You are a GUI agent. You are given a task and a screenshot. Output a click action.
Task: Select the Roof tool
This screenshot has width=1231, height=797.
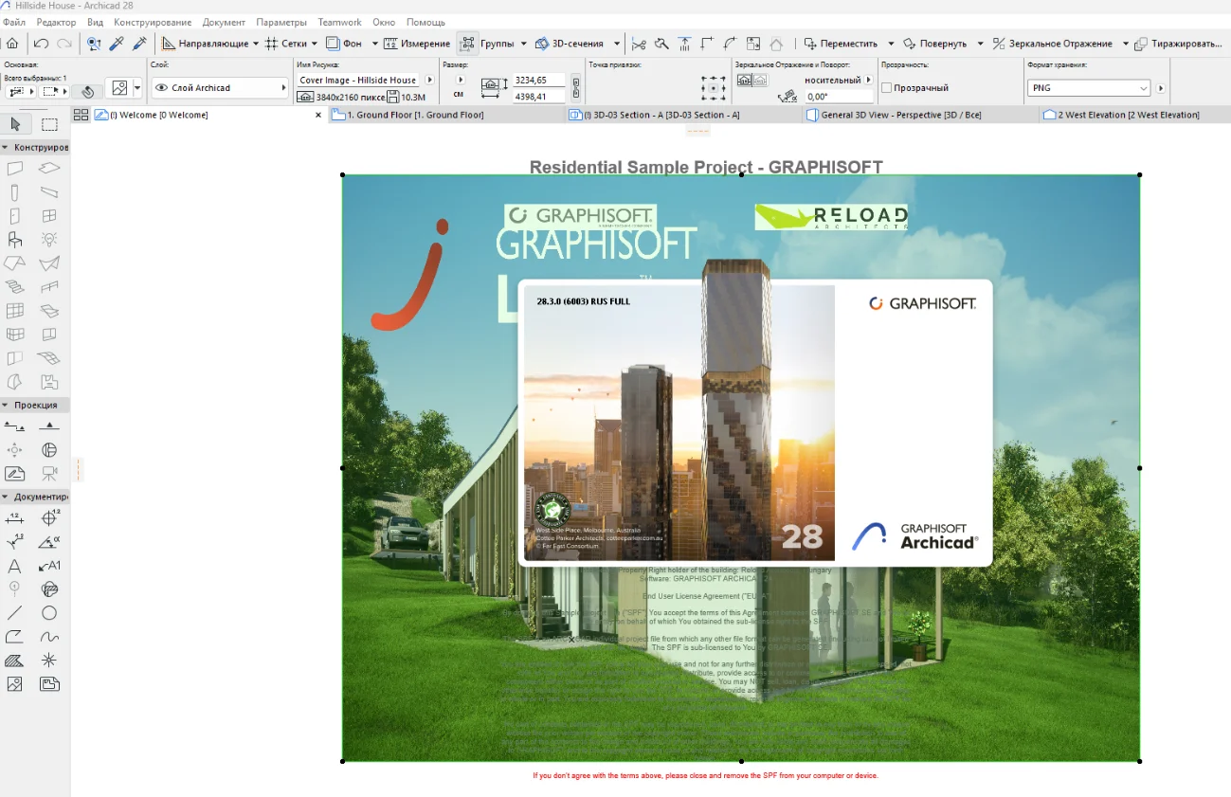[x=15, y=263]
